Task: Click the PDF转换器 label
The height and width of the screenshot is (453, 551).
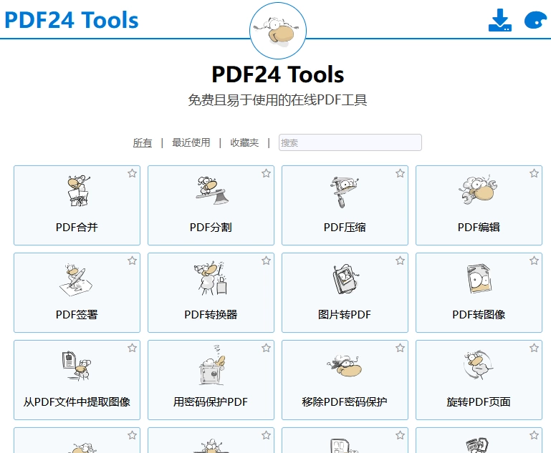Action: point(211,315)
